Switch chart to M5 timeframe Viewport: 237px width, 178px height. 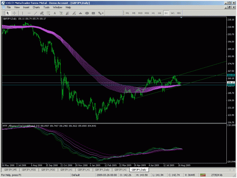pos(134,13)
